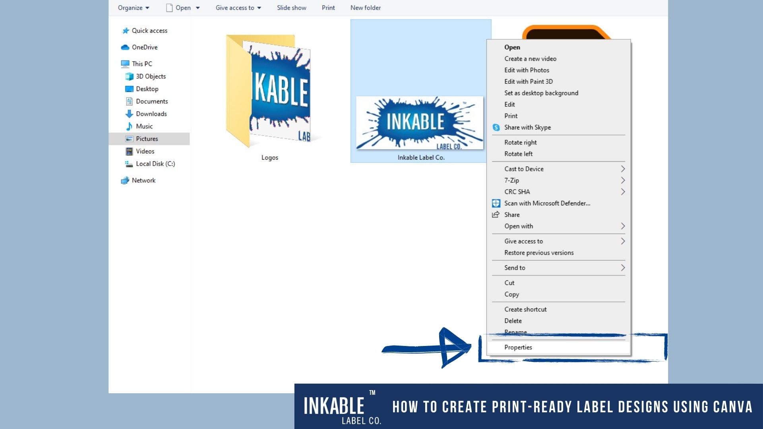Image resolution: width=763 pixels, height=429 pixels.
Task: Create a New folder
Action: [365, 8]
